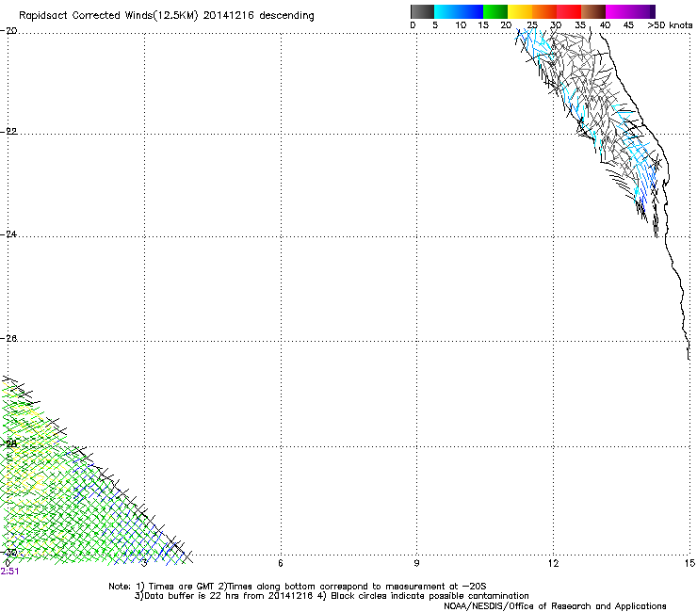Click the cyan-blue 5-15 knots color swatch

coord(459,11)
